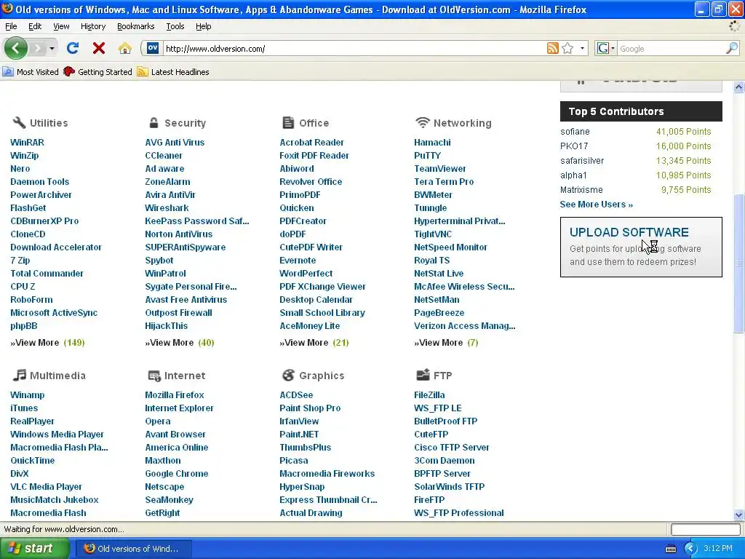Open the FileZilla link

point(429,395)
